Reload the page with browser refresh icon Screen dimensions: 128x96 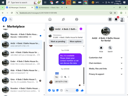[12, 13]
